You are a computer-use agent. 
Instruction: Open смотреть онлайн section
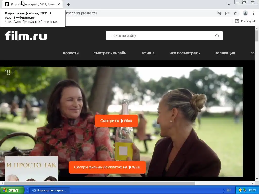110,53
